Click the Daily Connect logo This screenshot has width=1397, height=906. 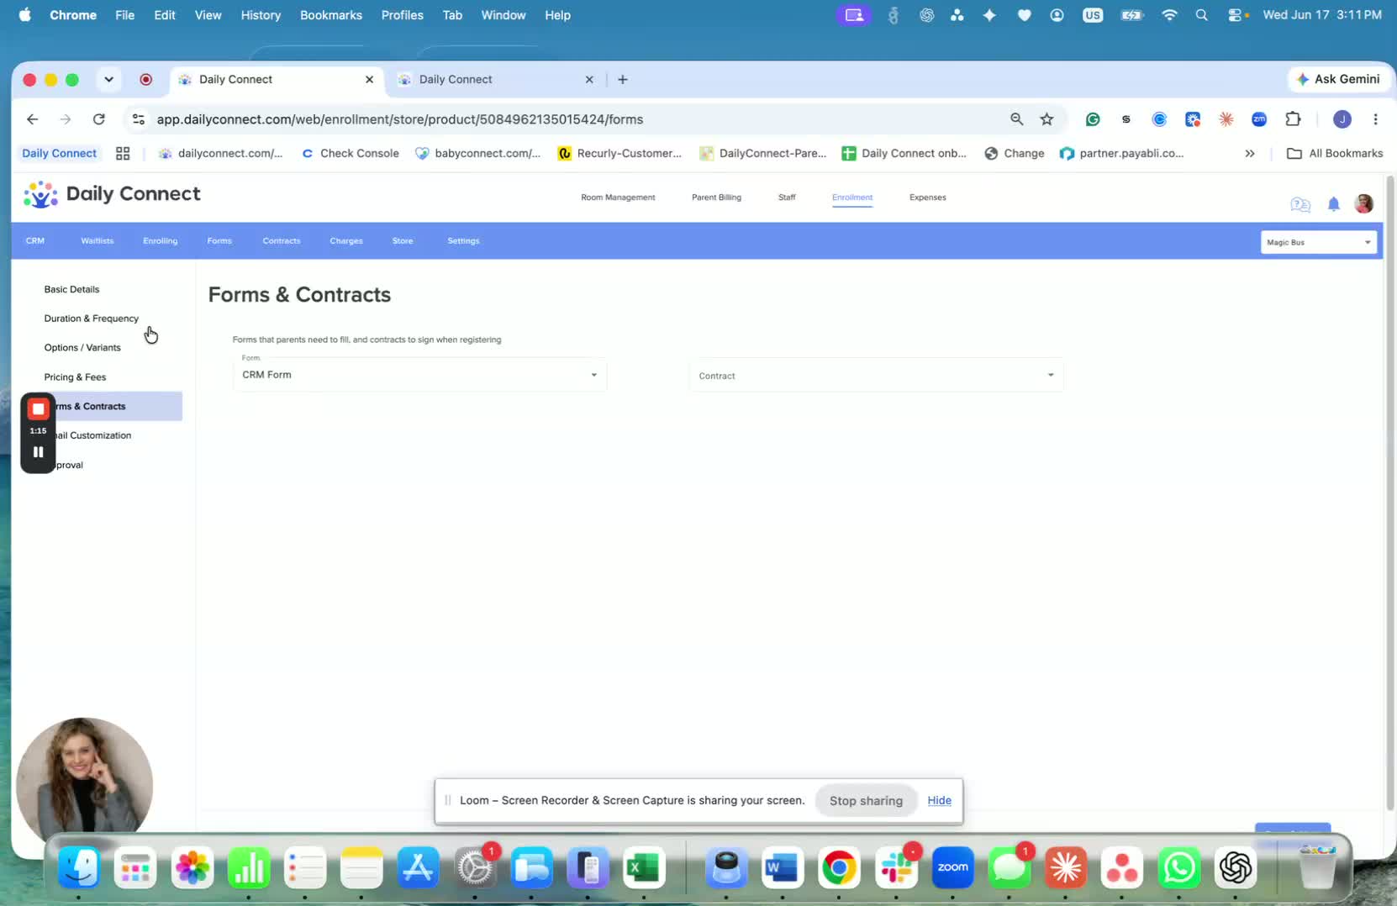point(112,194)
